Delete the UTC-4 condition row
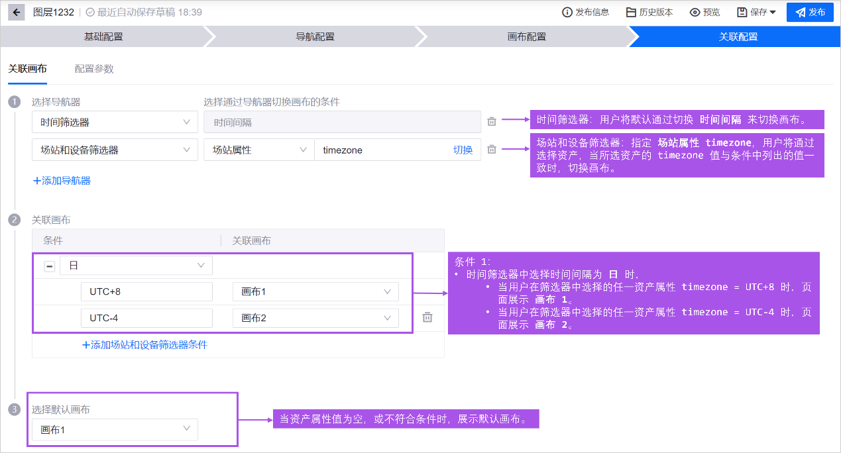The image size is (841, 453). click(427, 318)
